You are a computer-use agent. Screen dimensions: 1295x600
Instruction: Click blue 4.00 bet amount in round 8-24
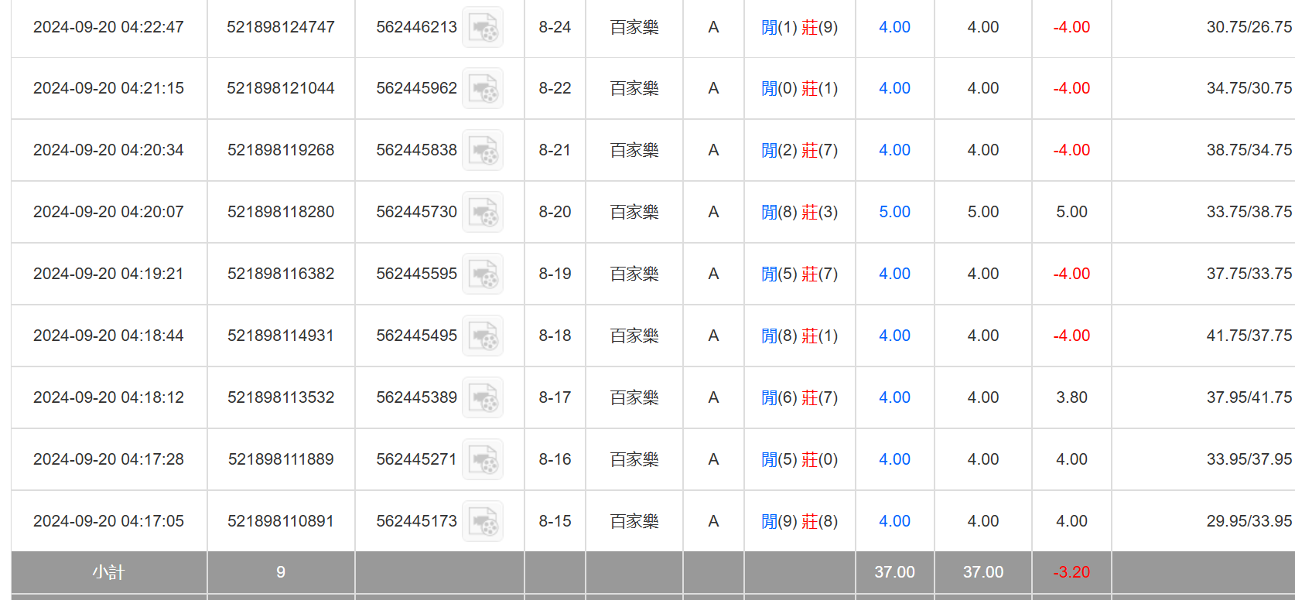[x=894, y=27]
